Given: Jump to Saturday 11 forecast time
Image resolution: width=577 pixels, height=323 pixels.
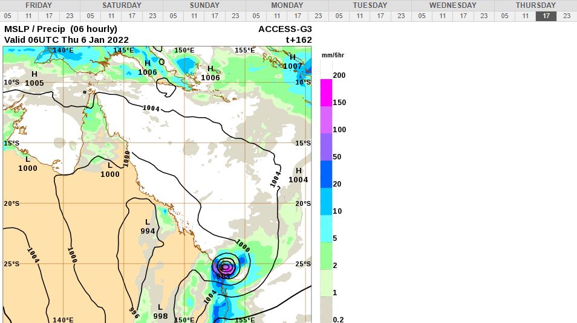Looking at the screenshot, I should (x=111, y=16).
